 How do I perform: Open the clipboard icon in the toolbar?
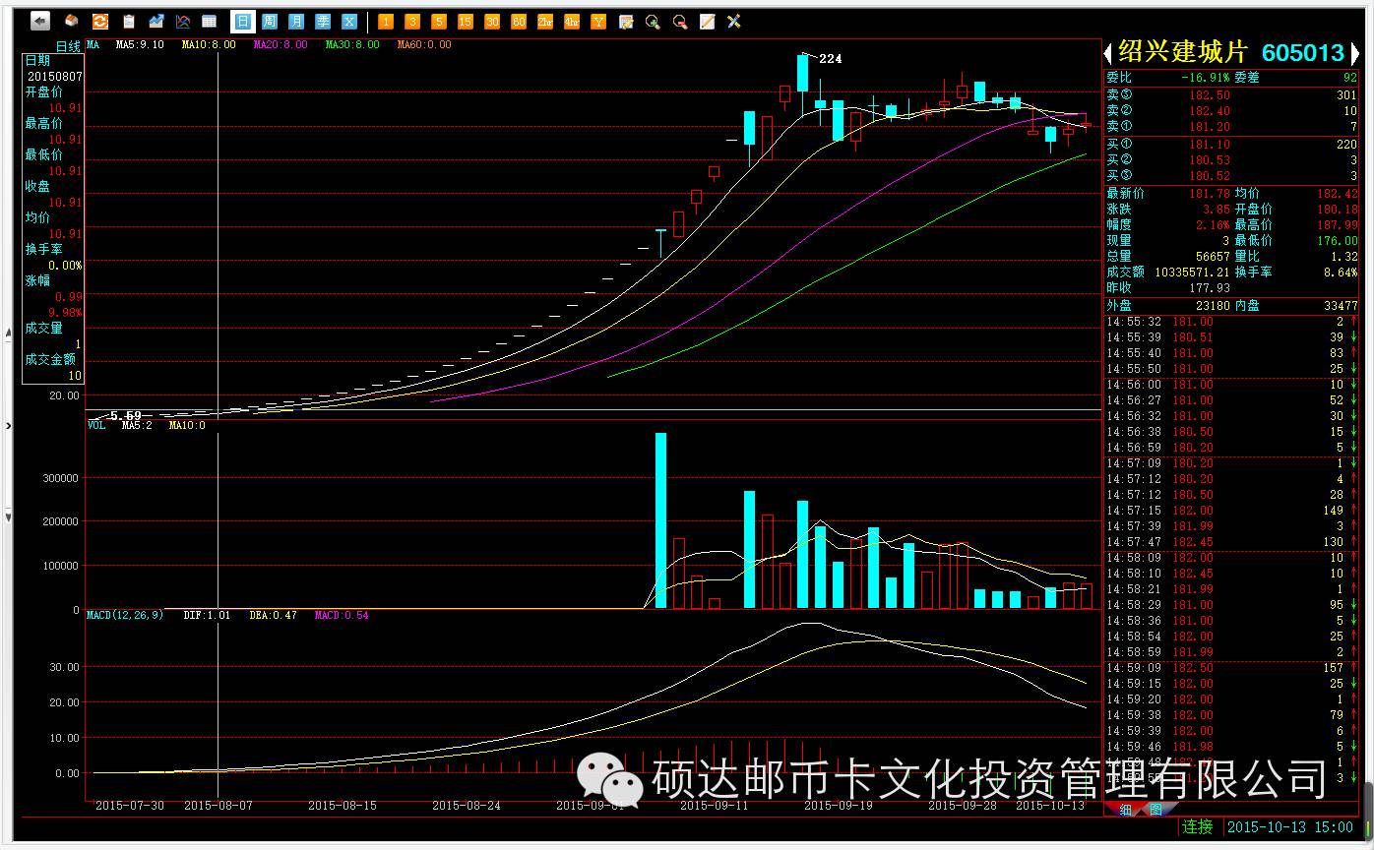(x=128, y=21)
